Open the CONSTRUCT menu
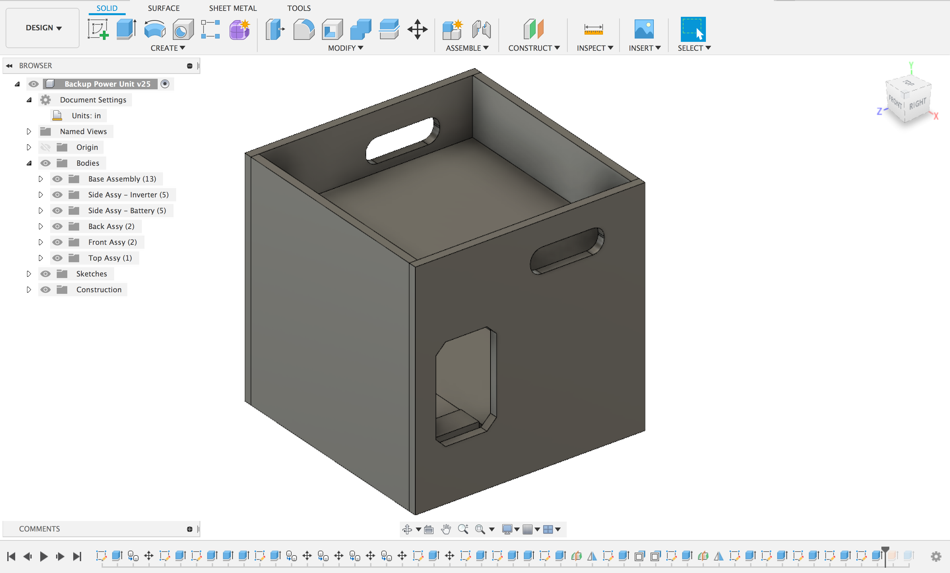Viewport: 950px width, 573px height. pos(534,48)
